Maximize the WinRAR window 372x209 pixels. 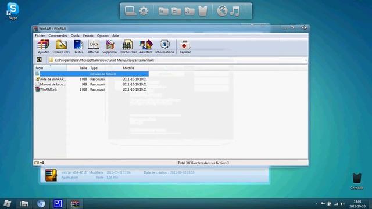(292, 28)
